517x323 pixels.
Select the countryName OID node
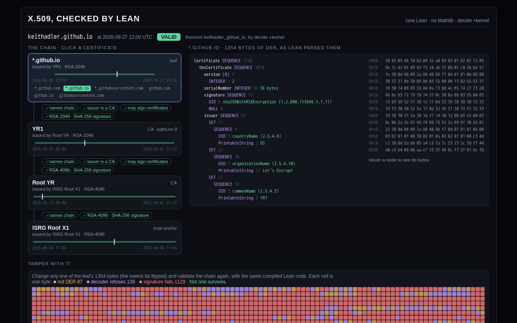coord(250,136)
